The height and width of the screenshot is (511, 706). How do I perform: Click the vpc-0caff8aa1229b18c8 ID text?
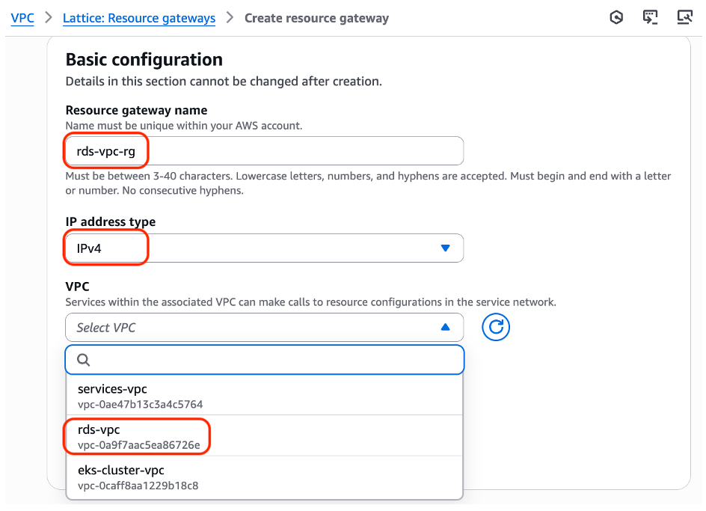[x=138, y=485]
